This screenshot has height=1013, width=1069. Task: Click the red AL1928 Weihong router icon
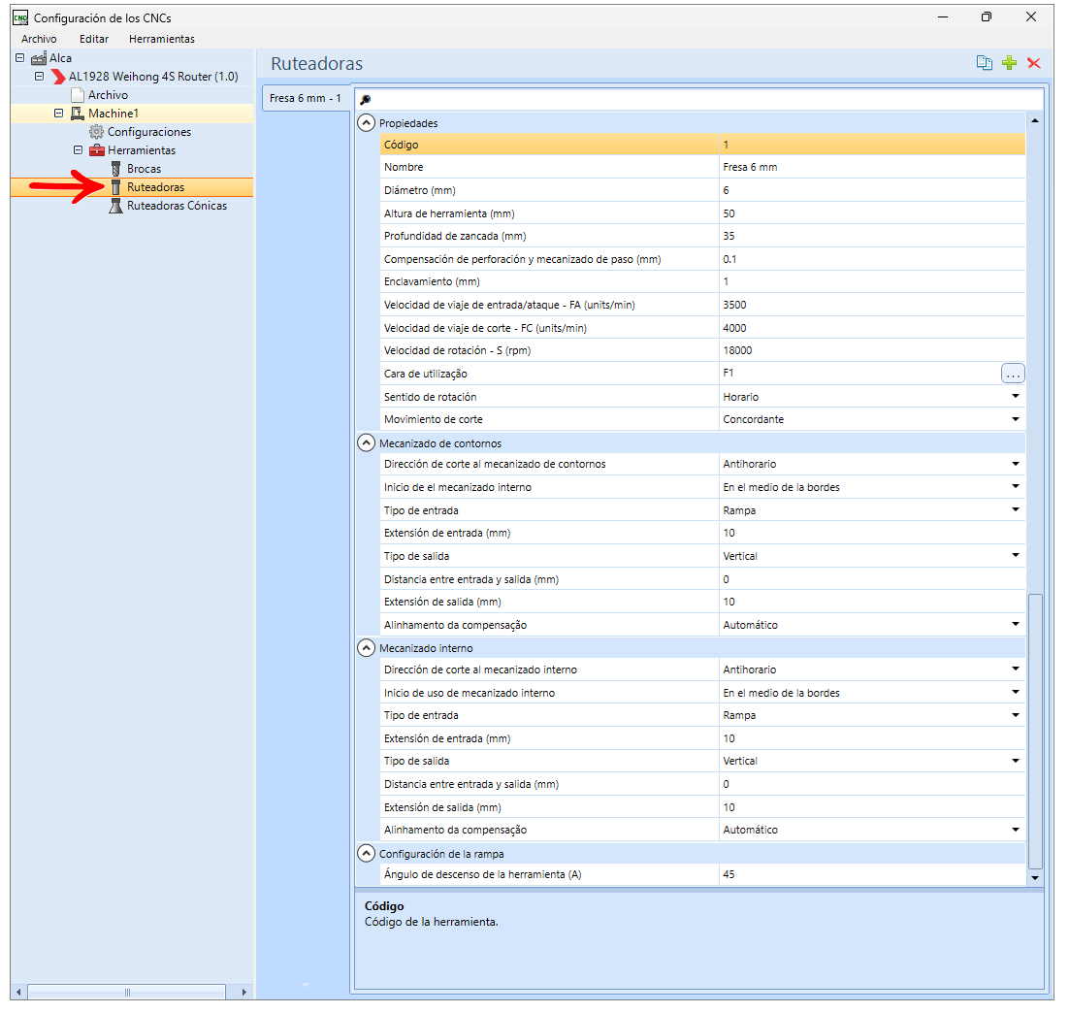click(58, 77)
